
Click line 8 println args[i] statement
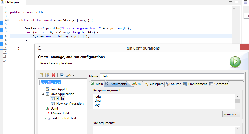[x=61, y=36]
